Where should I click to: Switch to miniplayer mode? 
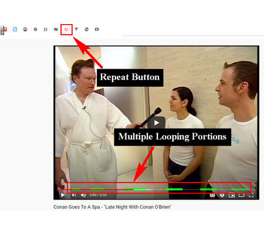tap(232, 195)
